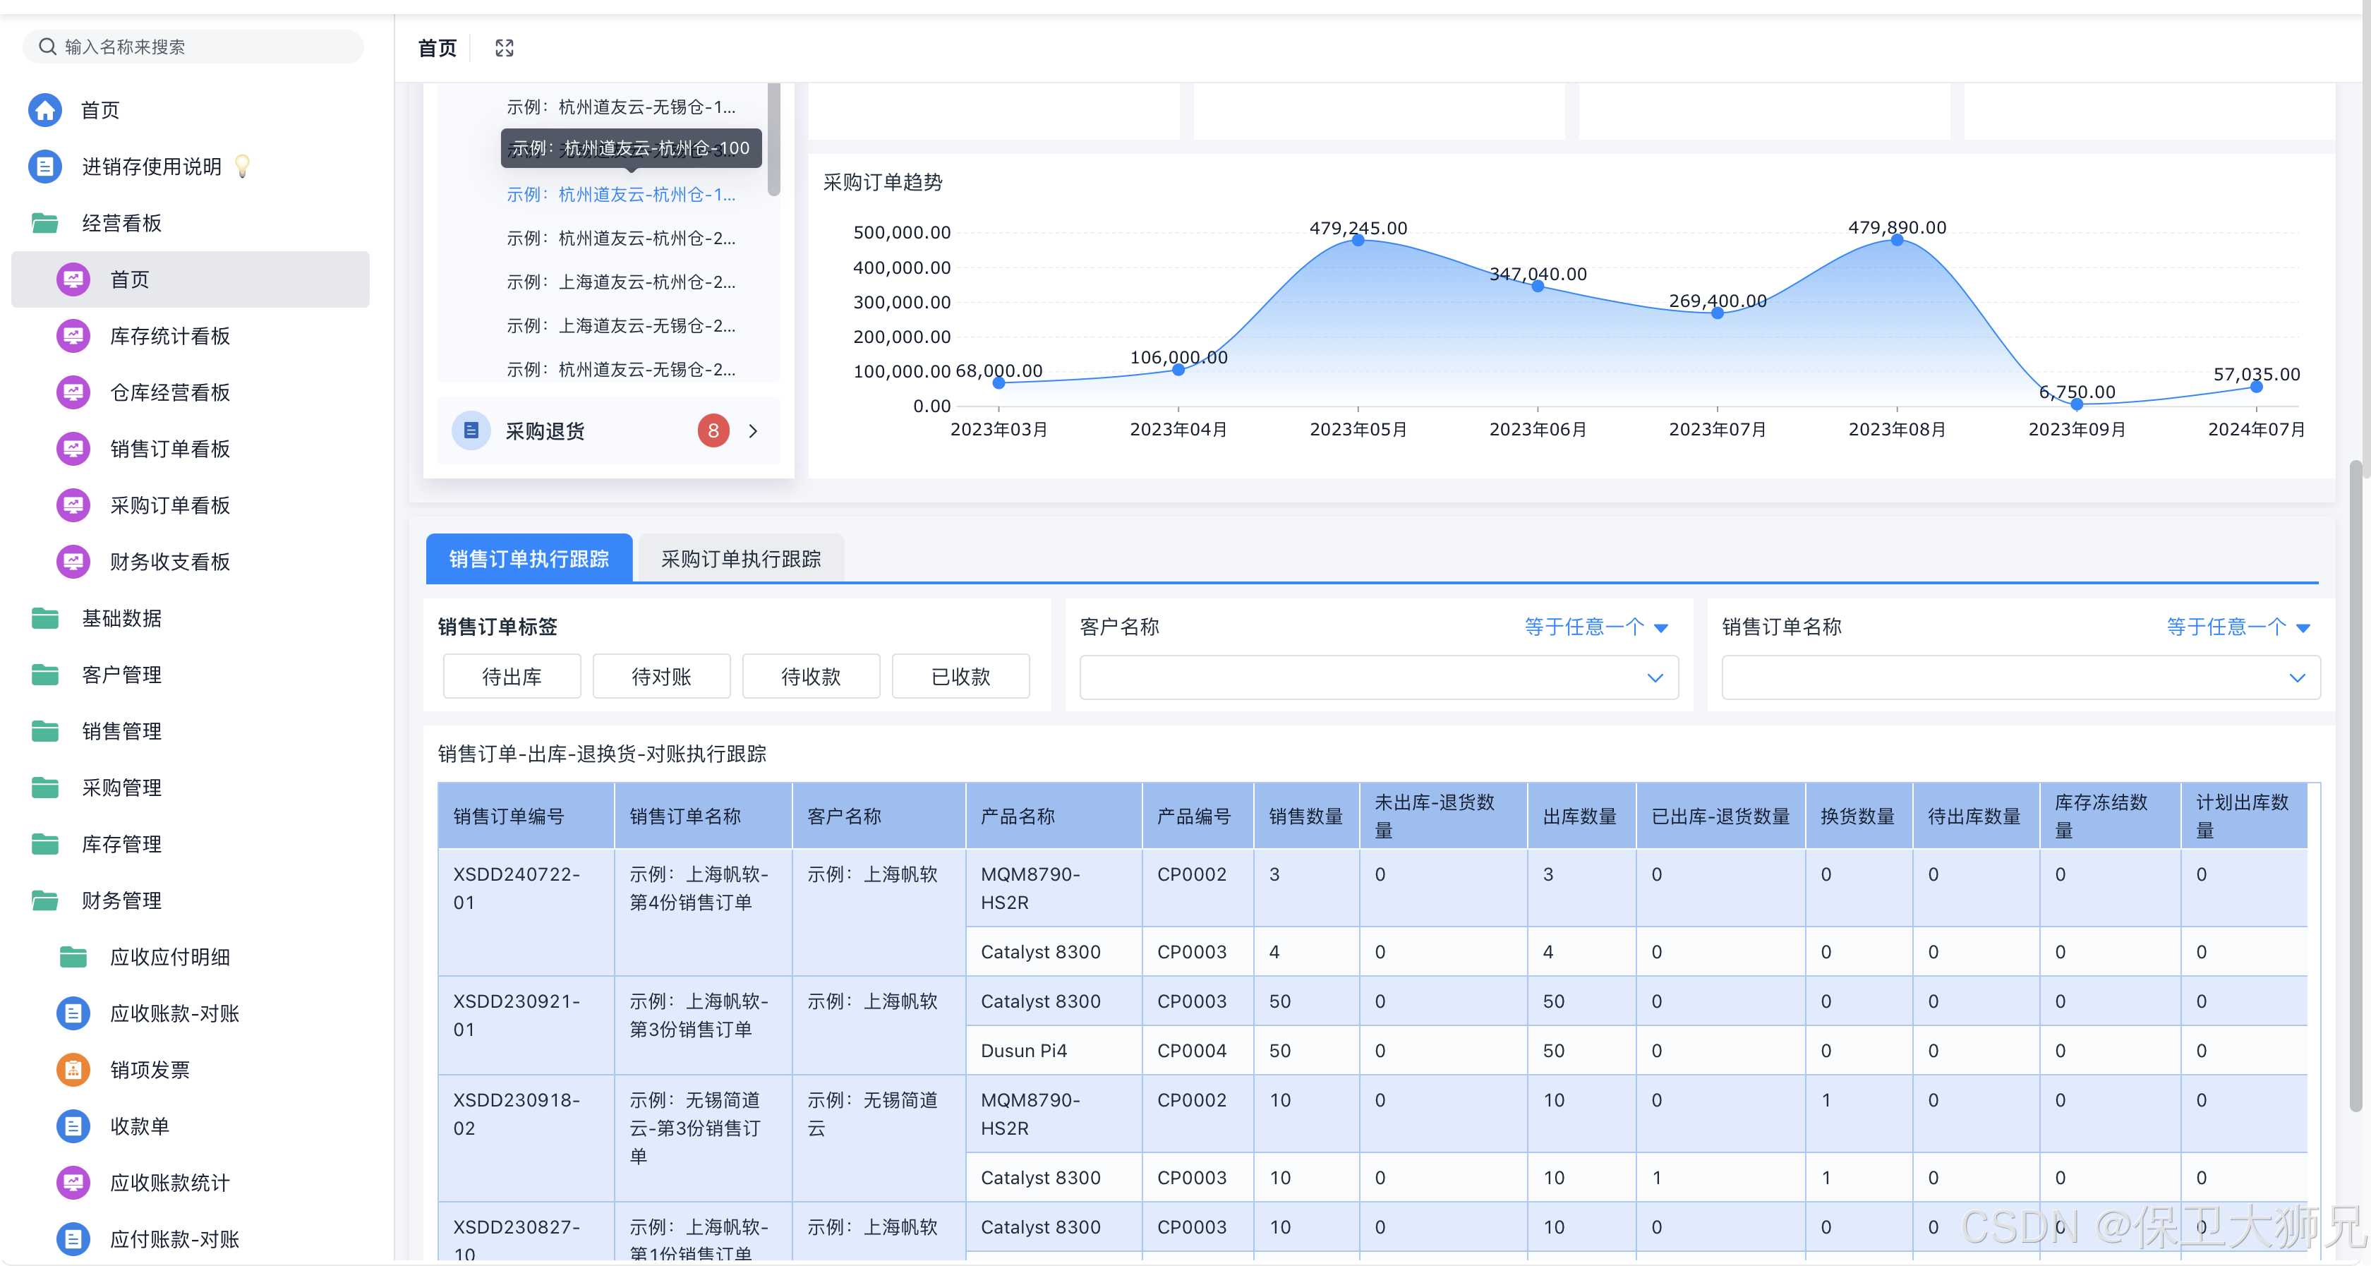Open 销项发票 orange invoice icon

point(73,1070)
